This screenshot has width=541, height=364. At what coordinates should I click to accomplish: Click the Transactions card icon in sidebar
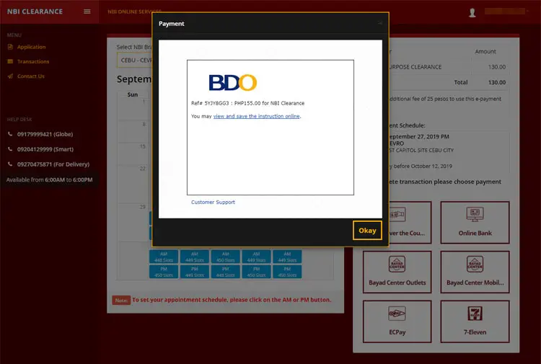[x=10, y=61]
